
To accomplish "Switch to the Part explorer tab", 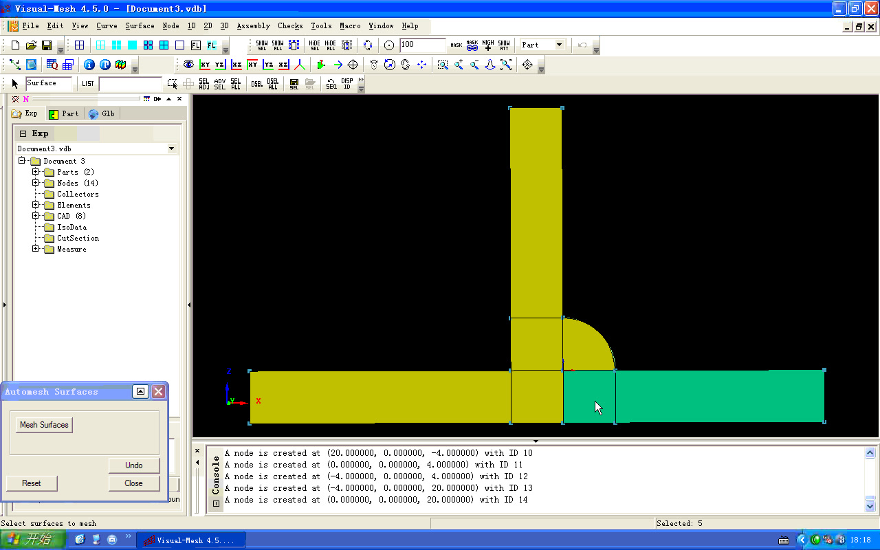I will click(x=64, y=113).
